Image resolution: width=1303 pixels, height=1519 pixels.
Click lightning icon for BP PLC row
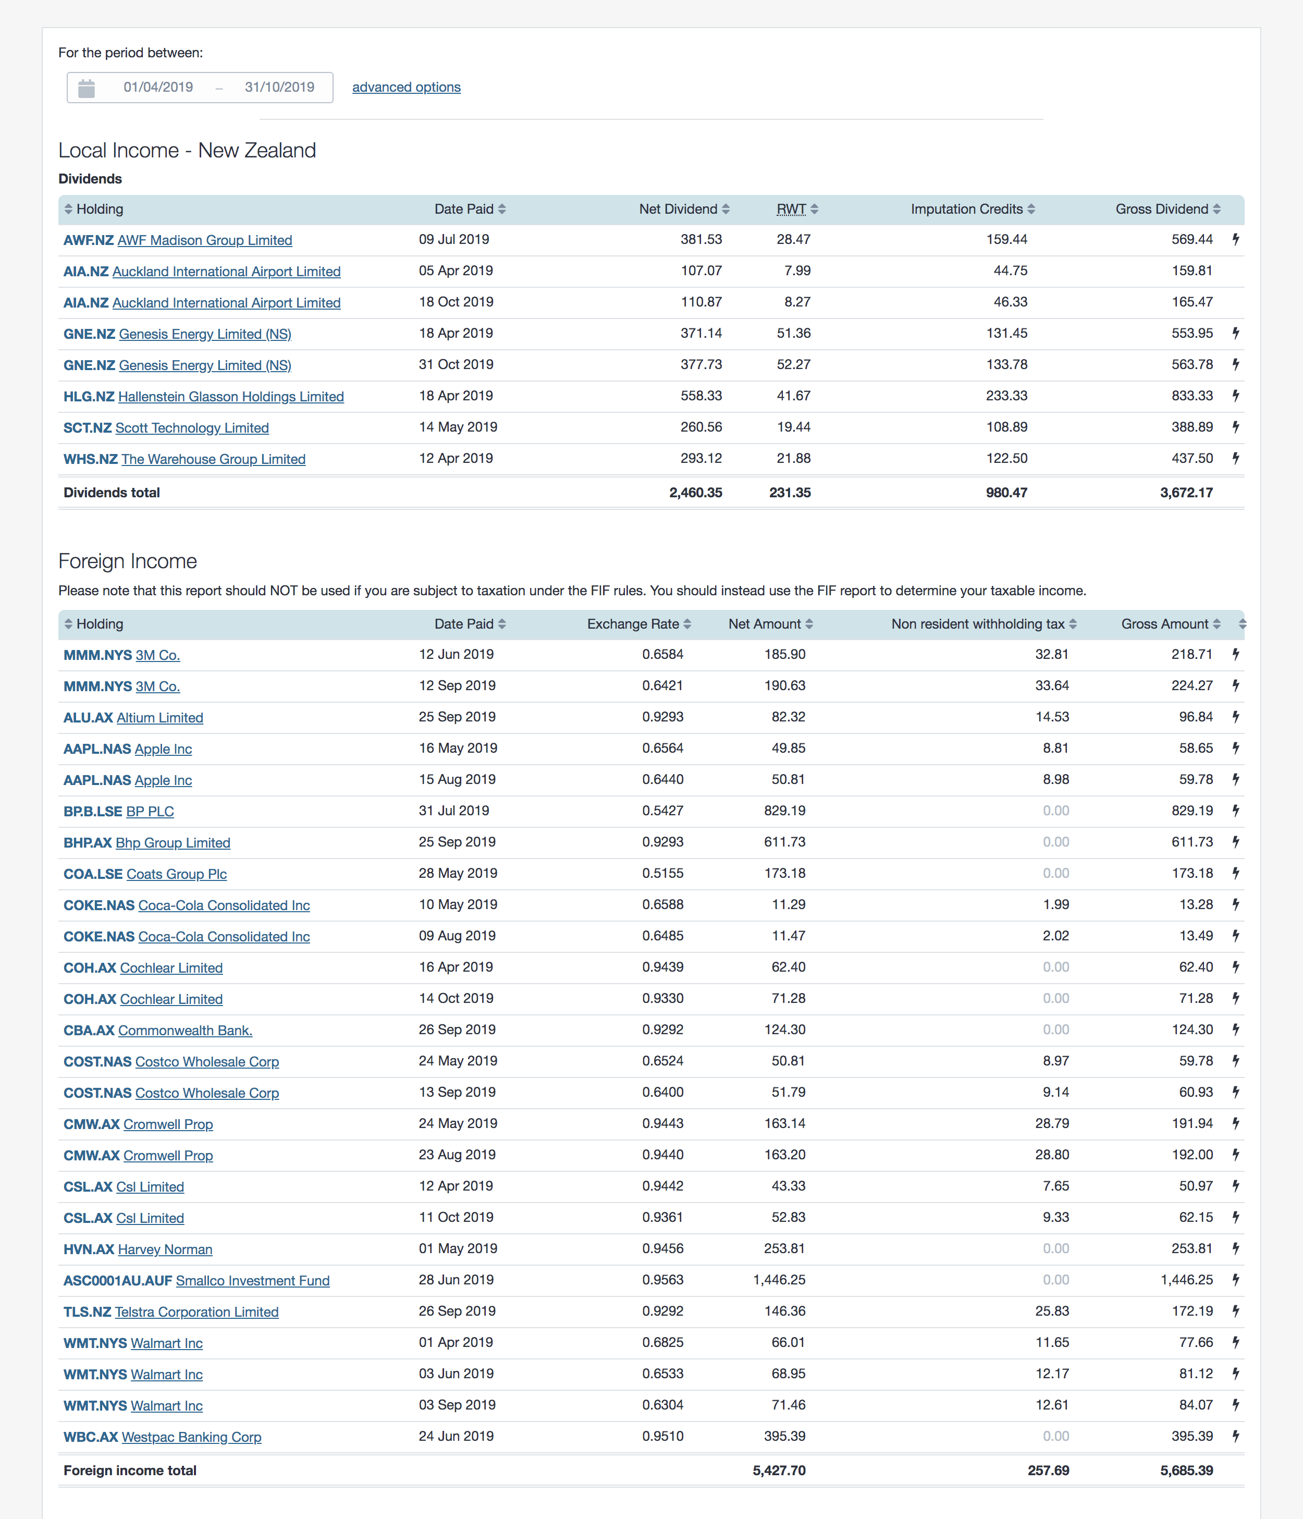click(1236, 811)
